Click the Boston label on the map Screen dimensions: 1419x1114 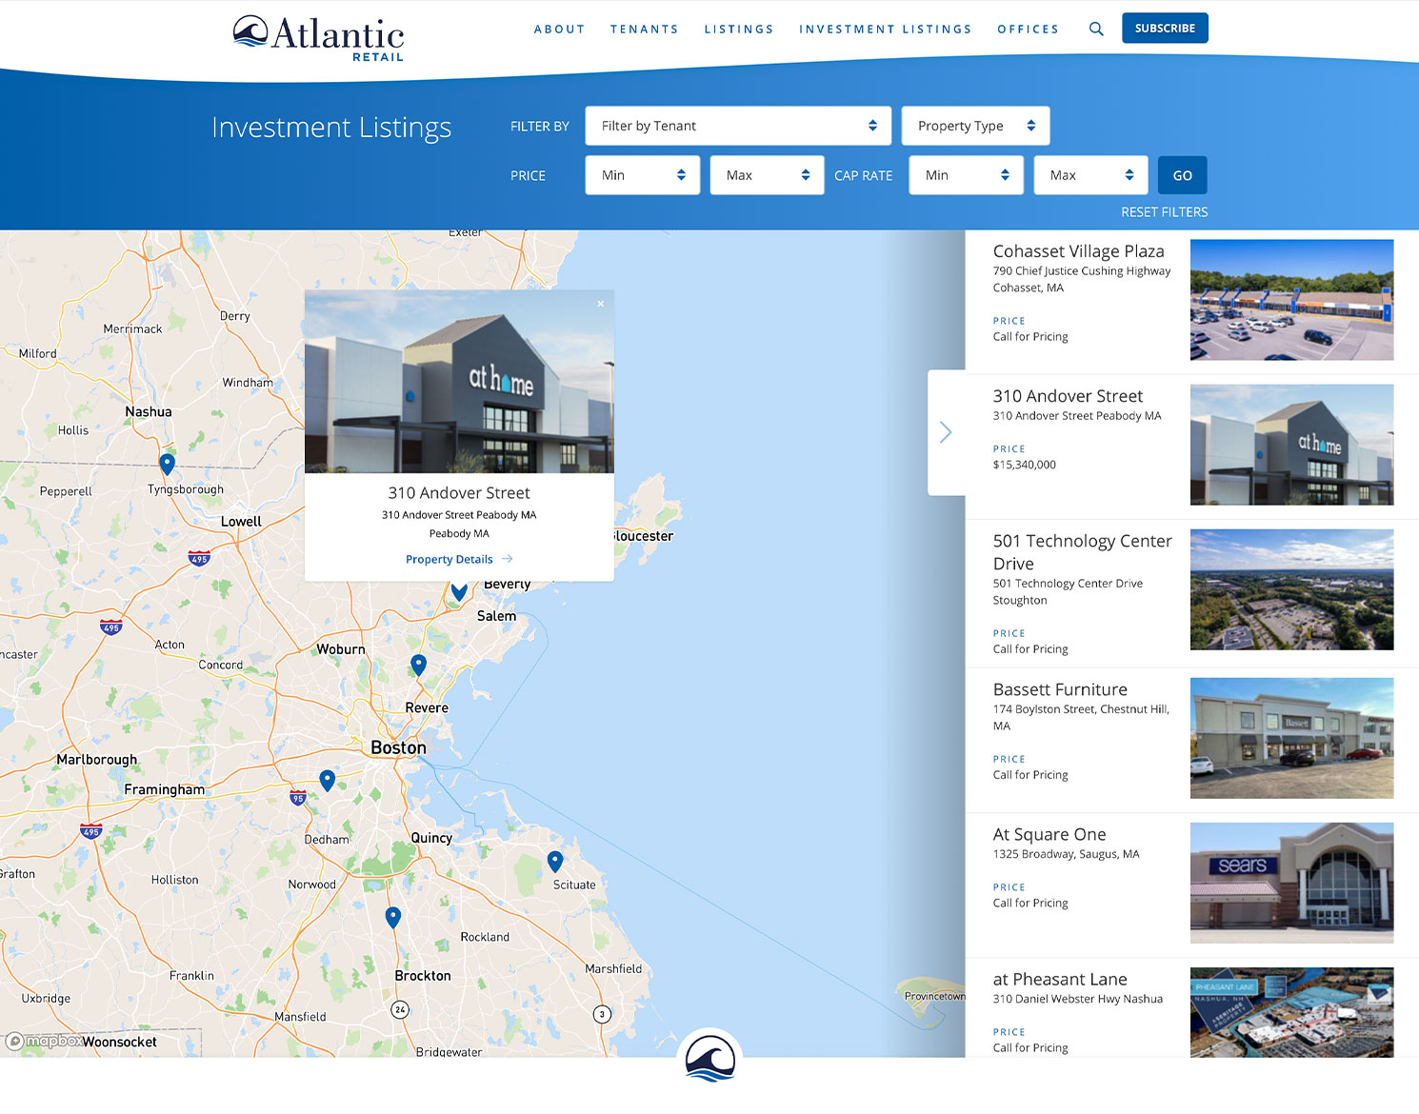pos(398,747)
